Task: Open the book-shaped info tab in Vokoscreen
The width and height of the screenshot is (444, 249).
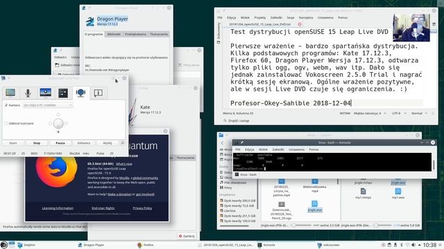Action: (99, 93)
